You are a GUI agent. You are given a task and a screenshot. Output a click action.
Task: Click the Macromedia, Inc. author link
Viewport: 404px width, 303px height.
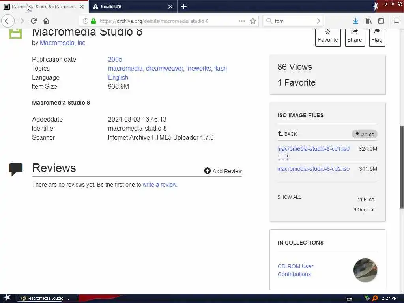point(63,43)
